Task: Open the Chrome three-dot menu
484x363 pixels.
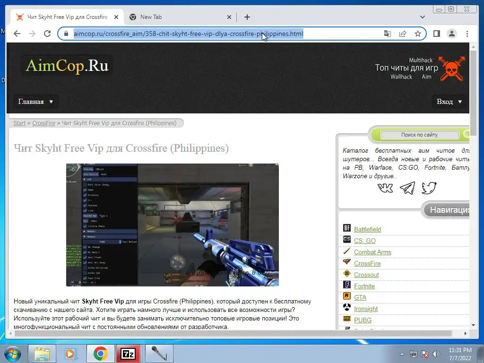Action: (467, 34)
